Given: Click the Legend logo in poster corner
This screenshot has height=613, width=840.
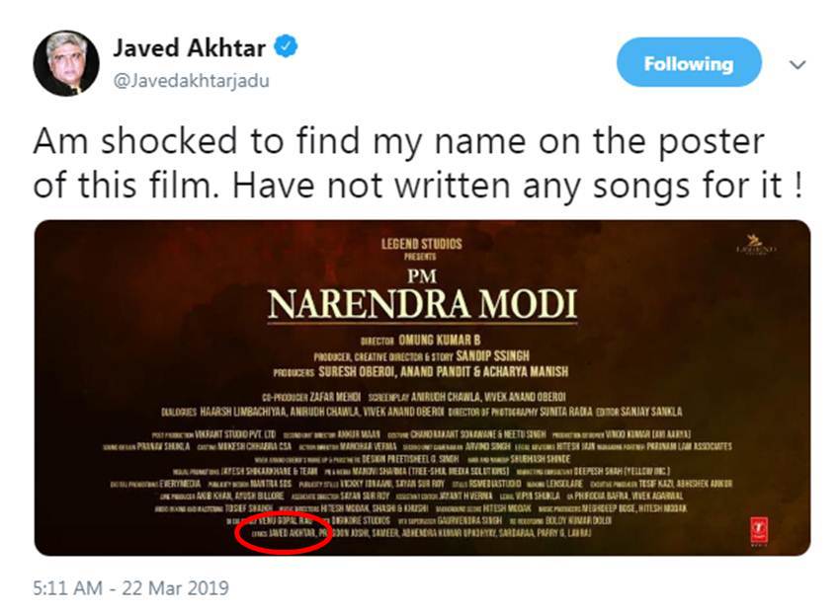Looking at the screenshot, I should [x=756, y=244].
